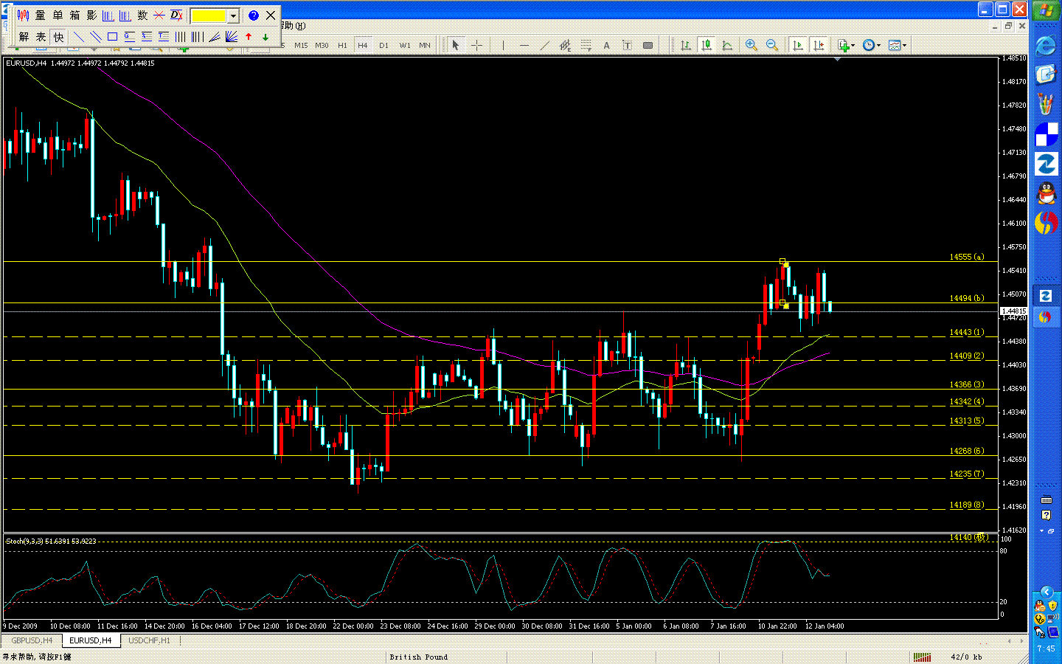
Task: Click the 箱 button in floating toolbar
Action: (74, 15)
